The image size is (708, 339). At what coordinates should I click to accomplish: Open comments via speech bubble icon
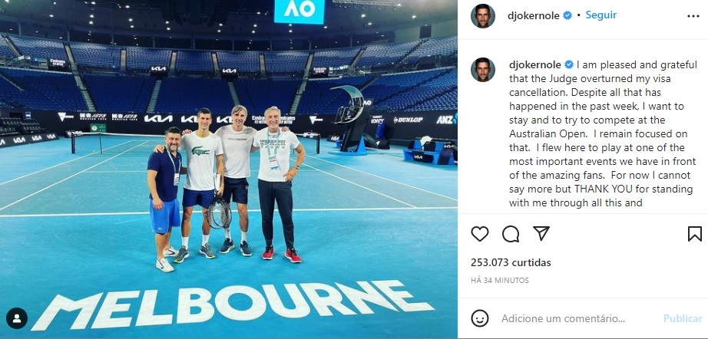tap(510, 234)
